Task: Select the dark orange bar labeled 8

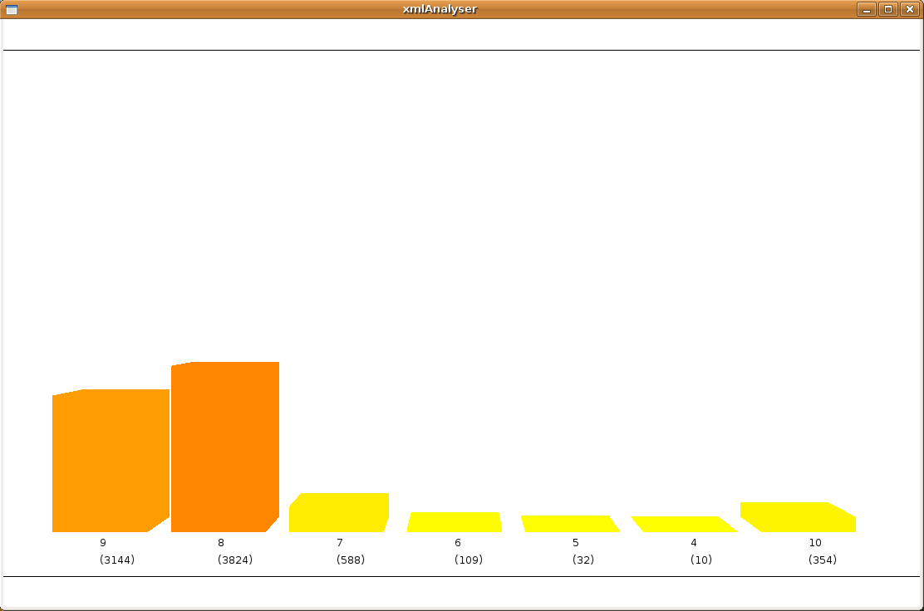Action: click(225, 447)
